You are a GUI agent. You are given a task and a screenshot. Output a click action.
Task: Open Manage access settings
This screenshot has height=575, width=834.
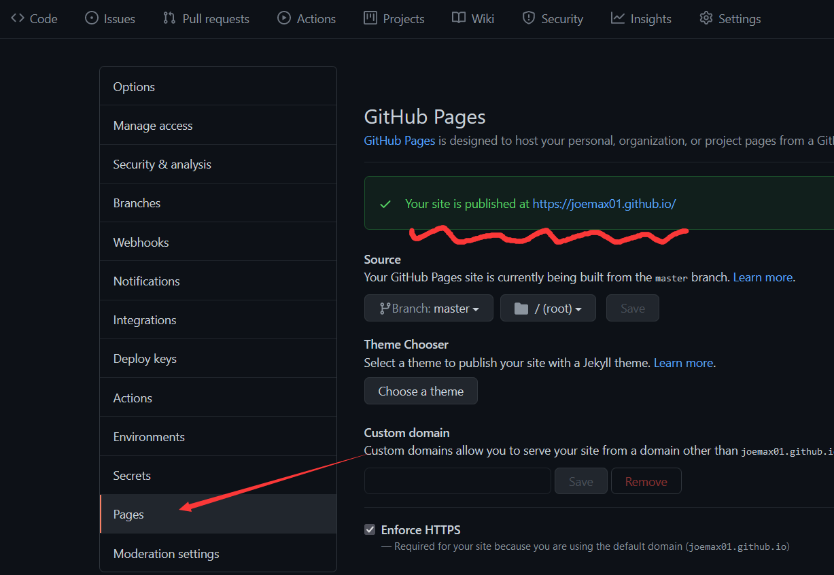tap(218, 125)
